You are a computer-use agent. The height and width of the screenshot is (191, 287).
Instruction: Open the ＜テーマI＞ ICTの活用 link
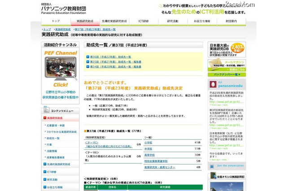click(109, 144)
